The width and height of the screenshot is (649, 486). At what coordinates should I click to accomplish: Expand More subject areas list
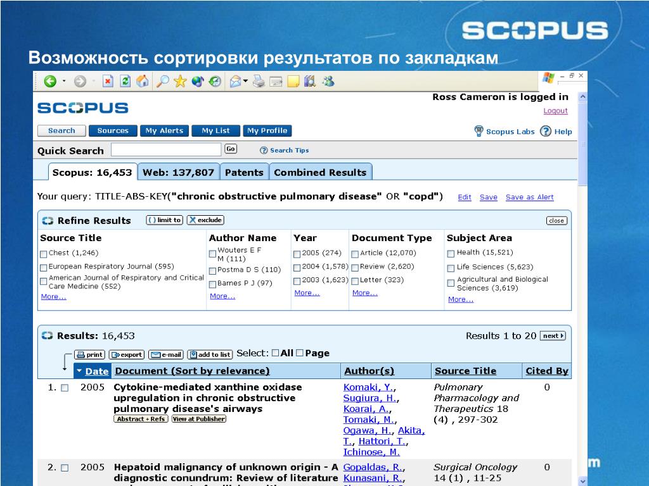click(461, 299)
